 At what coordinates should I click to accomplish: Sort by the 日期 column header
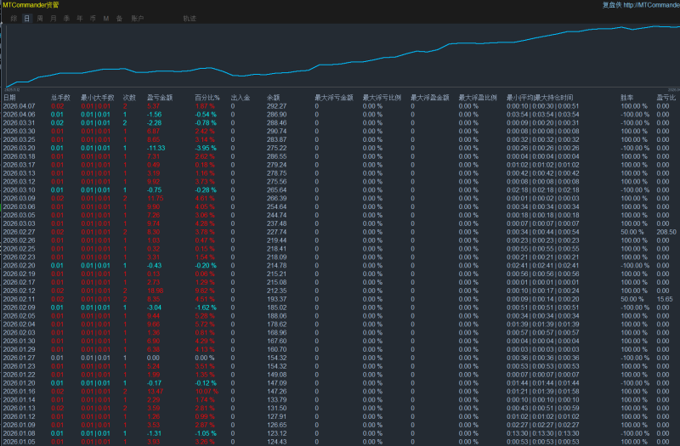pos(9,98)
